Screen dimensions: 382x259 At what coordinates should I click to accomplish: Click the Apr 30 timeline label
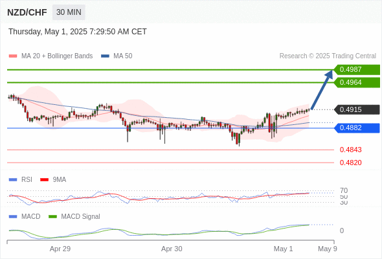[172, 249]
